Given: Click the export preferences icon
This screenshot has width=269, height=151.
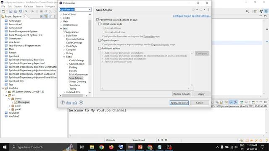Looking at the screenshot, I should click(x=75, y=102).
